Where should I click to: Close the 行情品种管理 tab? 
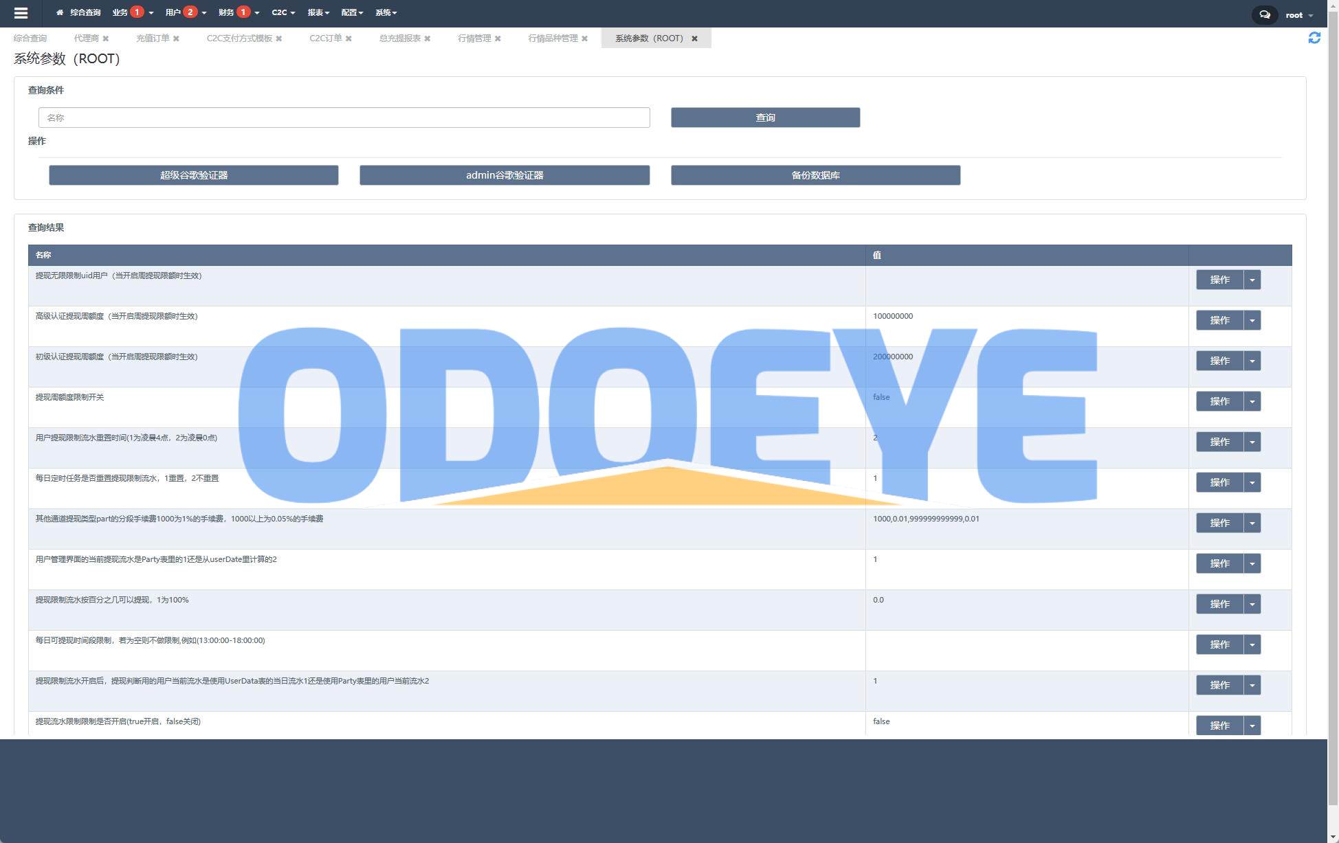tap(584, 38)
